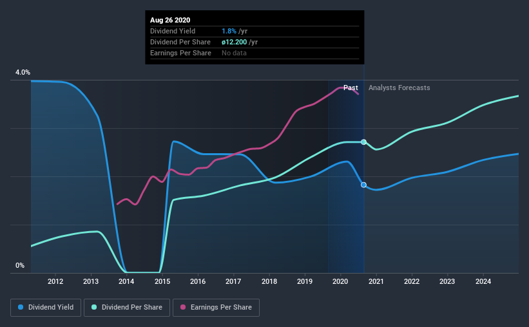
Task: Click the 2012 x-axis label
Action: (x=55, y=281)
